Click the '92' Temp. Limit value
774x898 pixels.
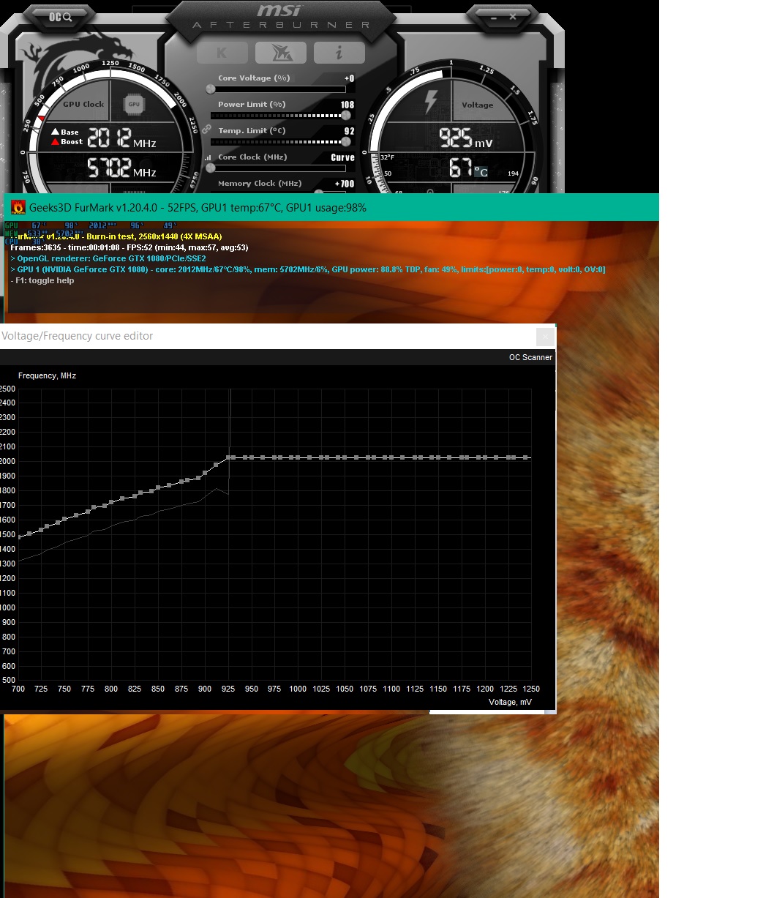coord(350,131)
